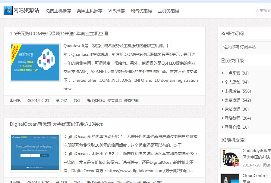Focus the 点击搜索 search box
This screenshot has width=271, height=183.
263,11
